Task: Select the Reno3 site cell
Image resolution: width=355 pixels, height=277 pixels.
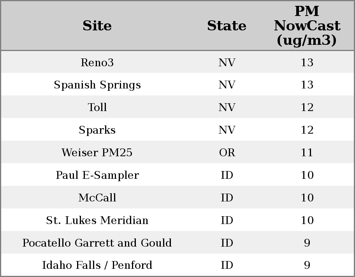Action: [97, 62]
